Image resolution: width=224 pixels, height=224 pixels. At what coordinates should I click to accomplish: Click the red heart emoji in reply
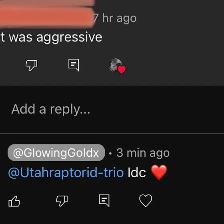pyautogui.click(x=159, y=172)
